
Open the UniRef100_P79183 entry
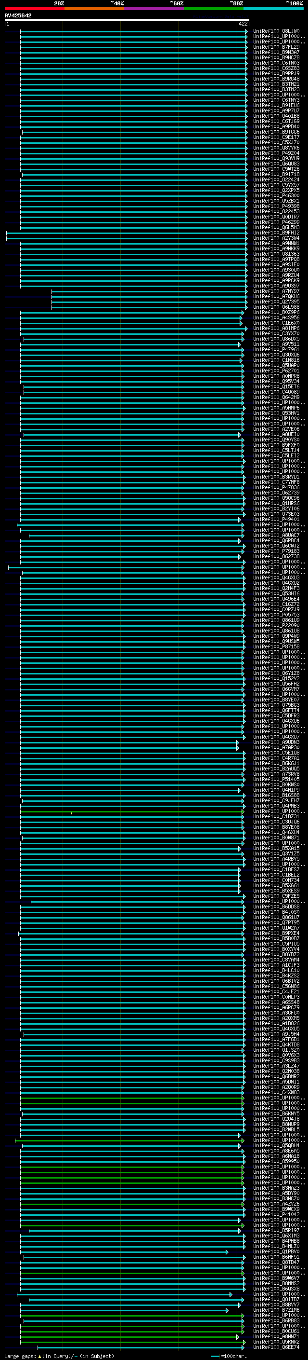[276, 551]
